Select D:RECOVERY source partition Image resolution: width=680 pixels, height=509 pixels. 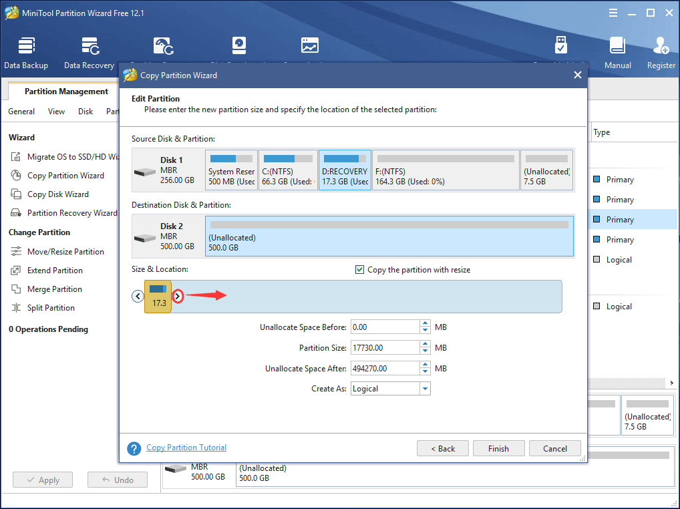click(345, 170)
